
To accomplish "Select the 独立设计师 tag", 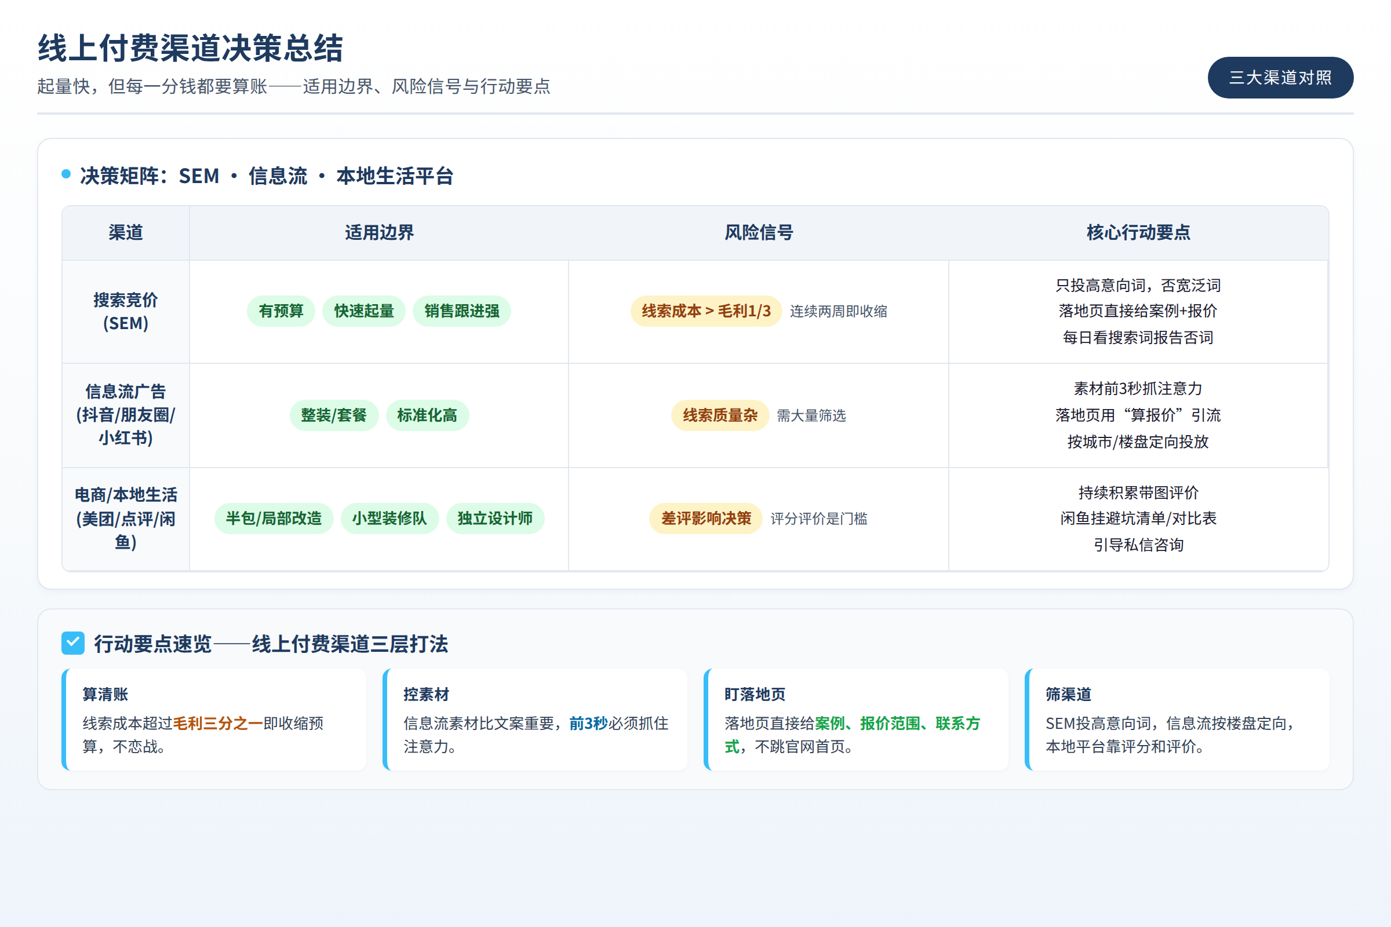I will (495, 519).
